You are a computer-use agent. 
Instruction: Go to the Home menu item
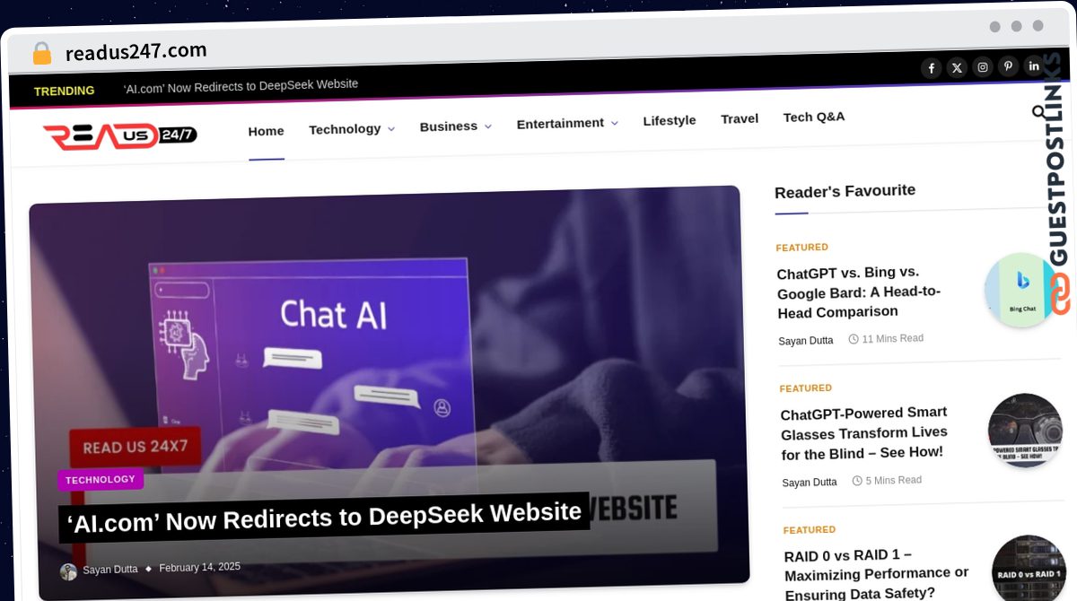[x=267, y=131]
